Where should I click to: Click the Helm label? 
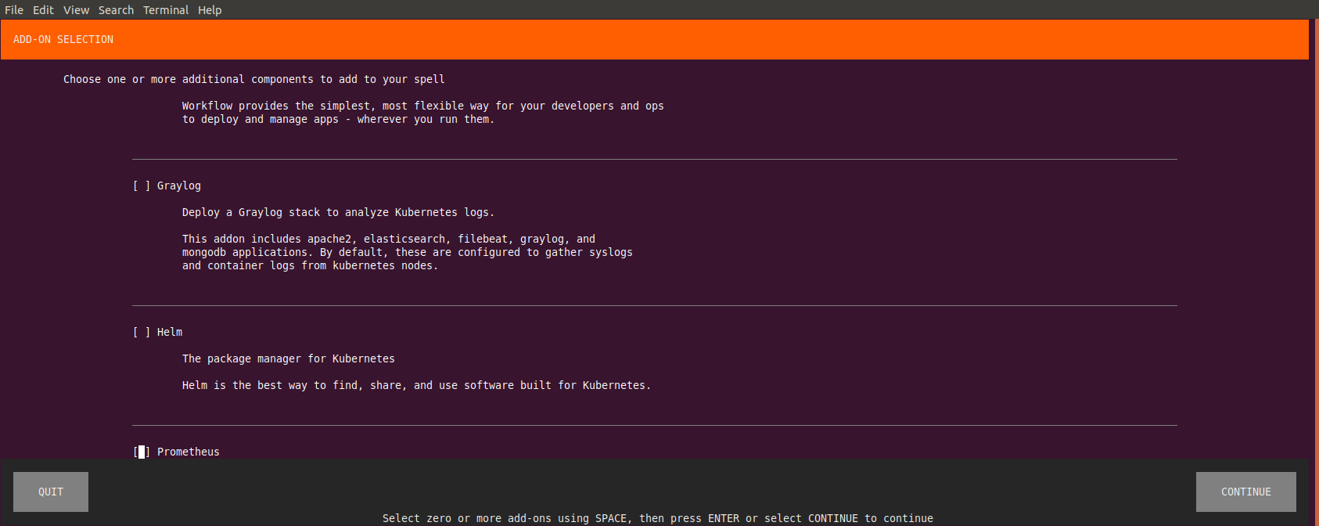(x=170, y=332)
